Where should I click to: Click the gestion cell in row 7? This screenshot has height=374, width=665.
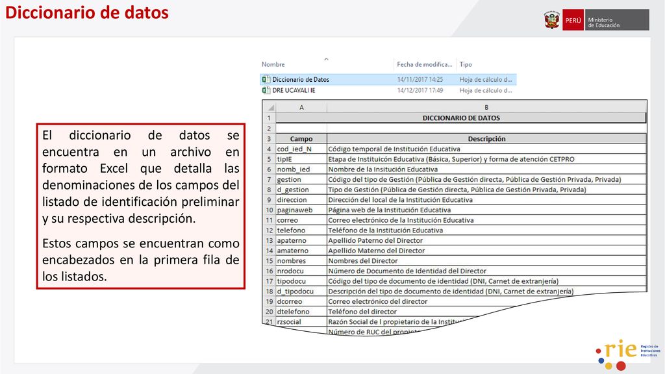[301, 179]
